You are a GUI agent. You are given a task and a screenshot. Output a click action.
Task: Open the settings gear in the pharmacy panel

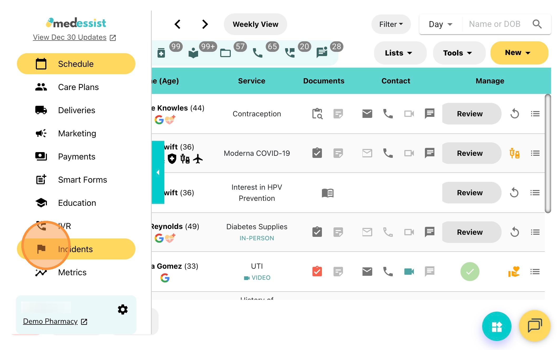pyautogui.click(x=122, y=309)
